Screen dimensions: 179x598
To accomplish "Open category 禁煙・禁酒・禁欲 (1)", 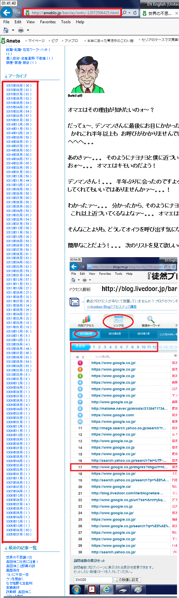I will coord(21,62).
